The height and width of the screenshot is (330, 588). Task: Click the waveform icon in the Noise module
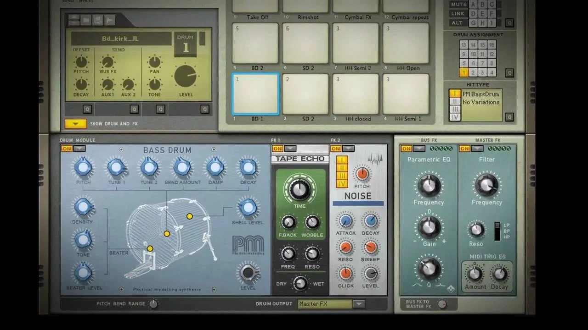[375, 159]
